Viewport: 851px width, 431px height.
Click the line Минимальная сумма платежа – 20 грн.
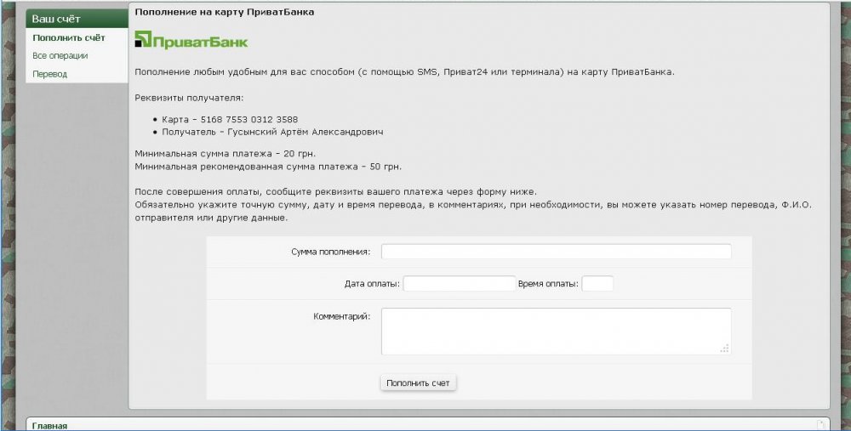click(226, 153)
